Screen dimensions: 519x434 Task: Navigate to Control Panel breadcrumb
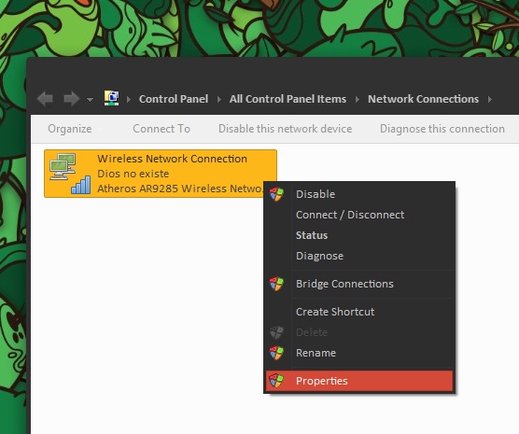pyautogui.click(x=174, y=99)
